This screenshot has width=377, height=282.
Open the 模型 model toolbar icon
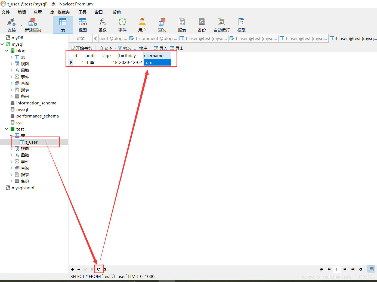tap(242, 25)
